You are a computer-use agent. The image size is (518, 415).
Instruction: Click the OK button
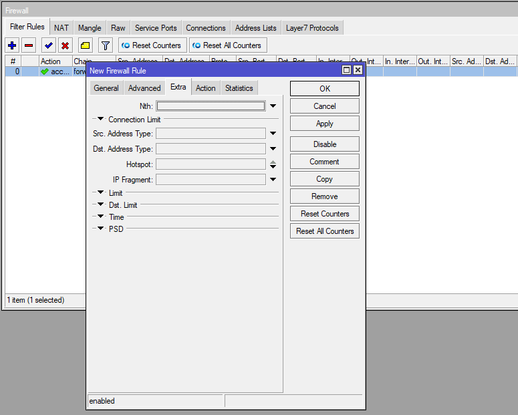[x=324, y=89]
